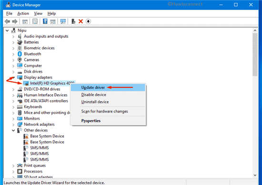Click the Show/Hide console tree toolbar icon
Screen dimensions: 262x185
tap(25, 21)
